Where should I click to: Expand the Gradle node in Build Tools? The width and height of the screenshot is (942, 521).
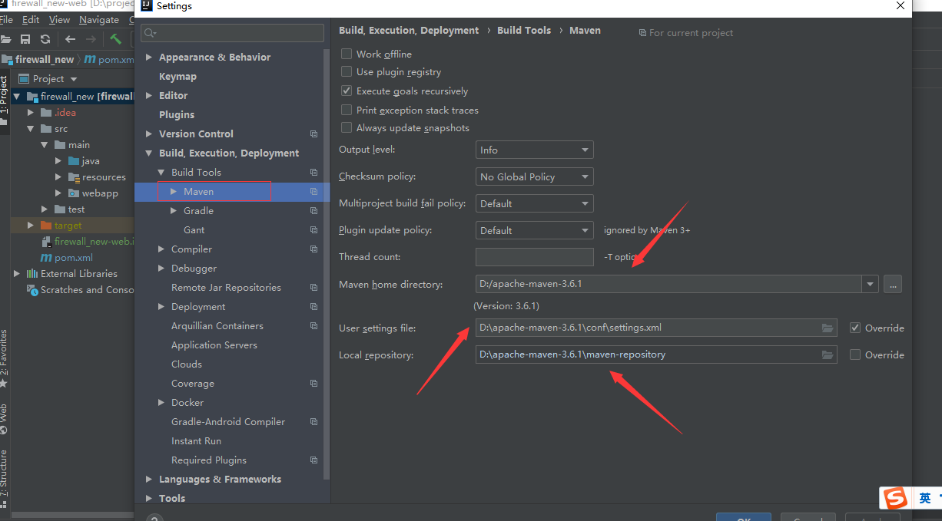pyautogui.click(x=174, y=210)
